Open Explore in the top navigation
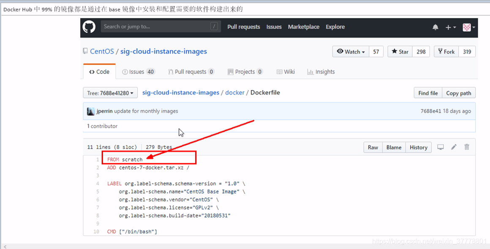The image size is (490, 249). tap(335, 27)
